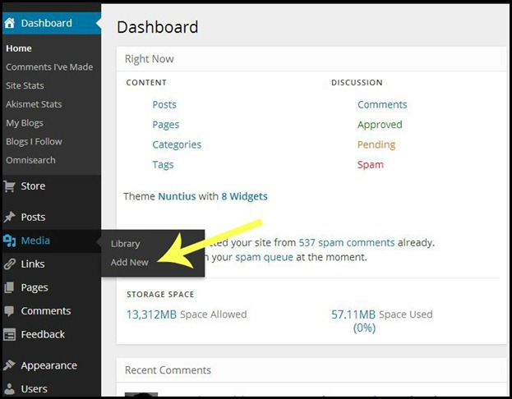Choose Library in the Media flyout
The image size is (512, 399).
click(x=126, y=244)
